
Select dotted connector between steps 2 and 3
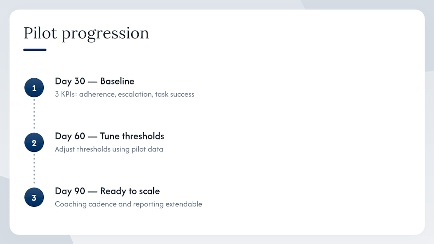pos(34,169)
